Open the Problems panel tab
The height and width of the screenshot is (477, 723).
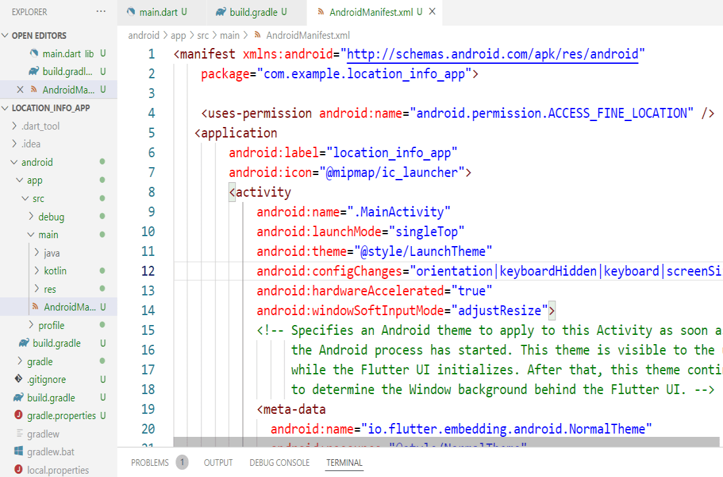click(x=150, y=463)
